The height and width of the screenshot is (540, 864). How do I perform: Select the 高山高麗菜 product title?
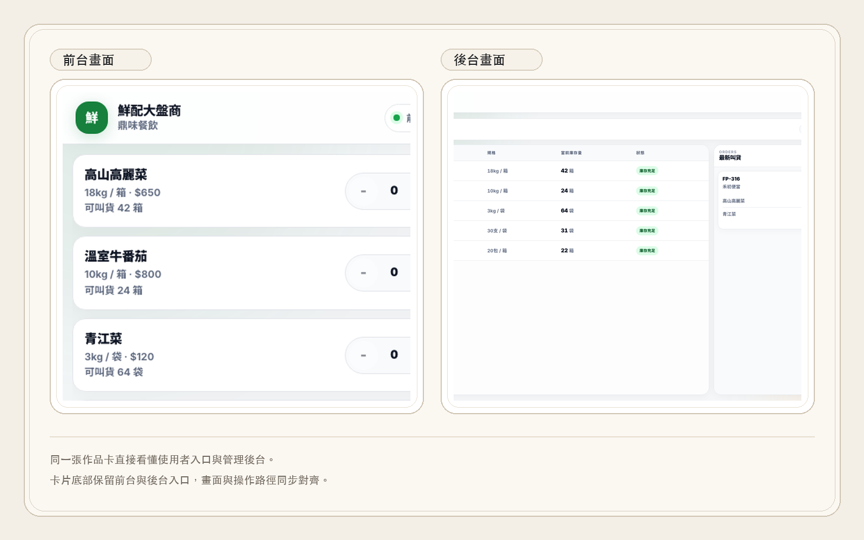coord(116,174)
